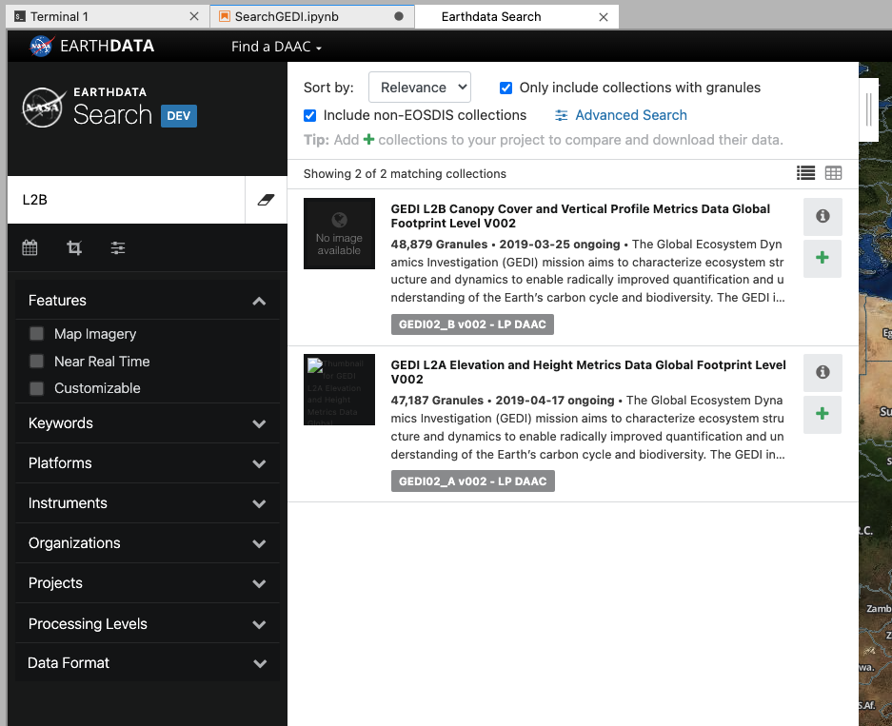The image size is (892, 726).
Task: Expand the Data Format section
Action: [x=148, y=663]
